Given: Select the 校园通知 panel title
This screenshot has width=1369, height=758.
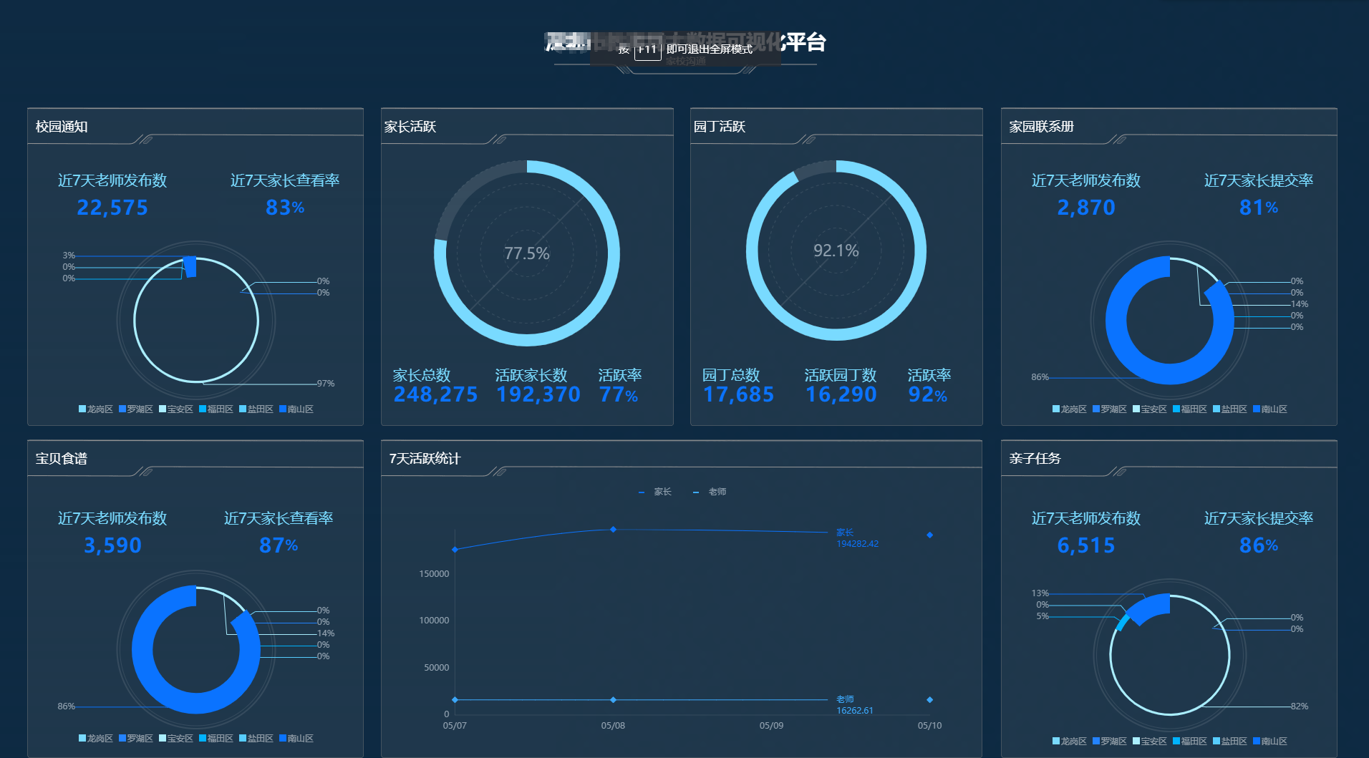Looking at the screenshot, I should pos(62,127).
